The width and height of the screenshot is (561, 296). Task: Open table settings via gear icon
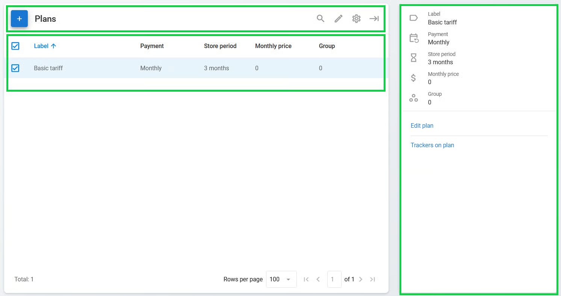(356, 18)
